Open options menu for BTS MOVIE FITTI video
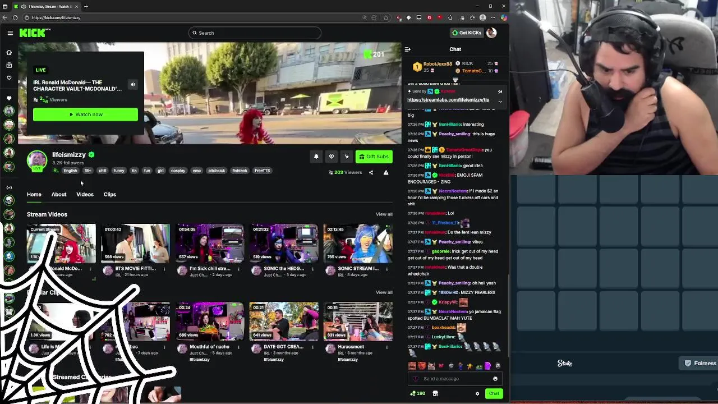Viewport: 718px width, 404px height. coord(164,269)
